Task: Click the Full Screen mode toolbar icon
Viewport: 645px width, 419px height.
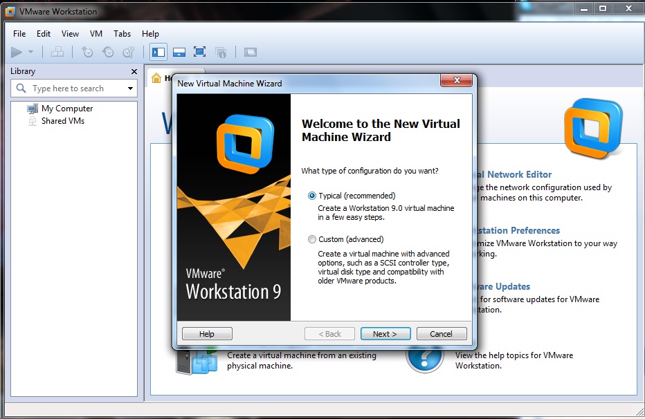Action: [199, 52]
